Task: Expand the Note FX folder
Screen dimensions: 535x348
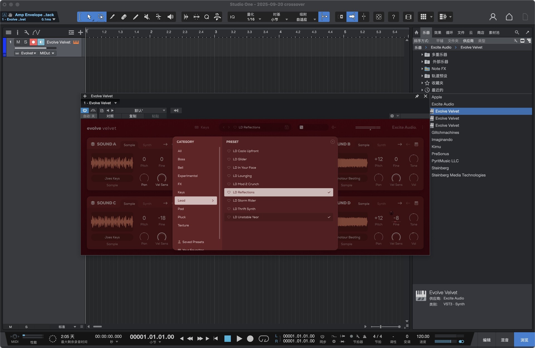Action: tap(422, 69)
